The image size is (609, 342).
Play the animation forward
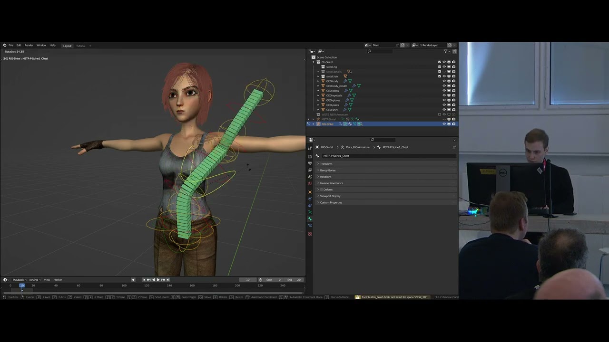[x=158, y=280]
